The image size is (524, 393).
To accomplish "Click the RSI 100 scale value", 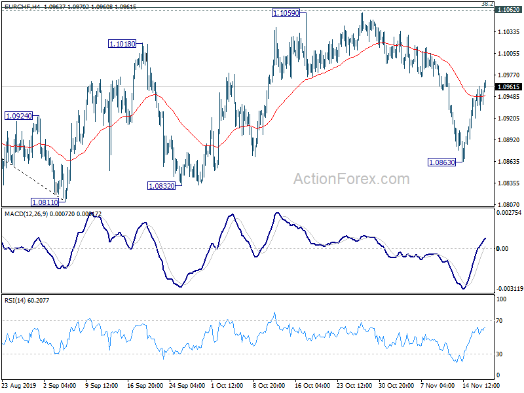I will (x=501, y=299).
